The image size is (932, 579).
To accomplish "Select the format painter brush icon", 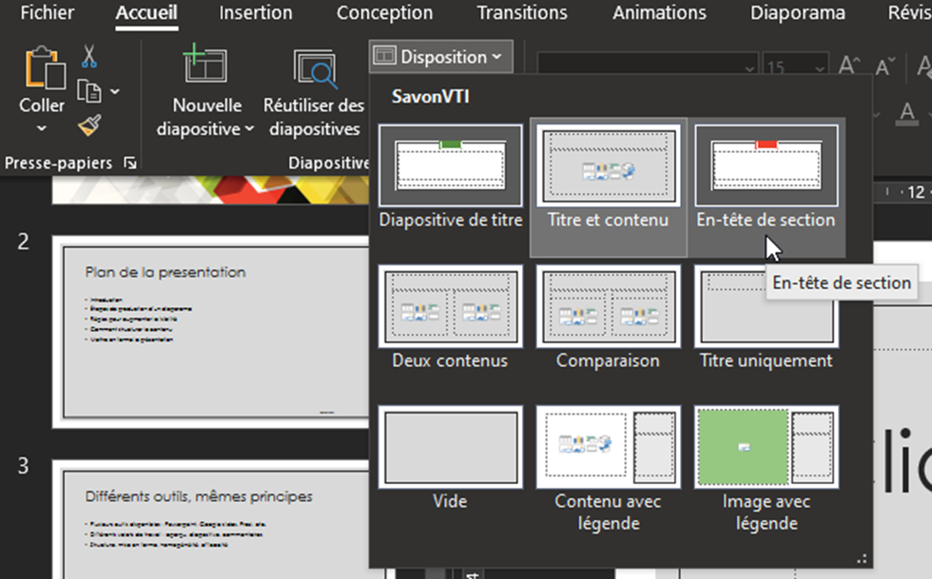I will point(89,125).
